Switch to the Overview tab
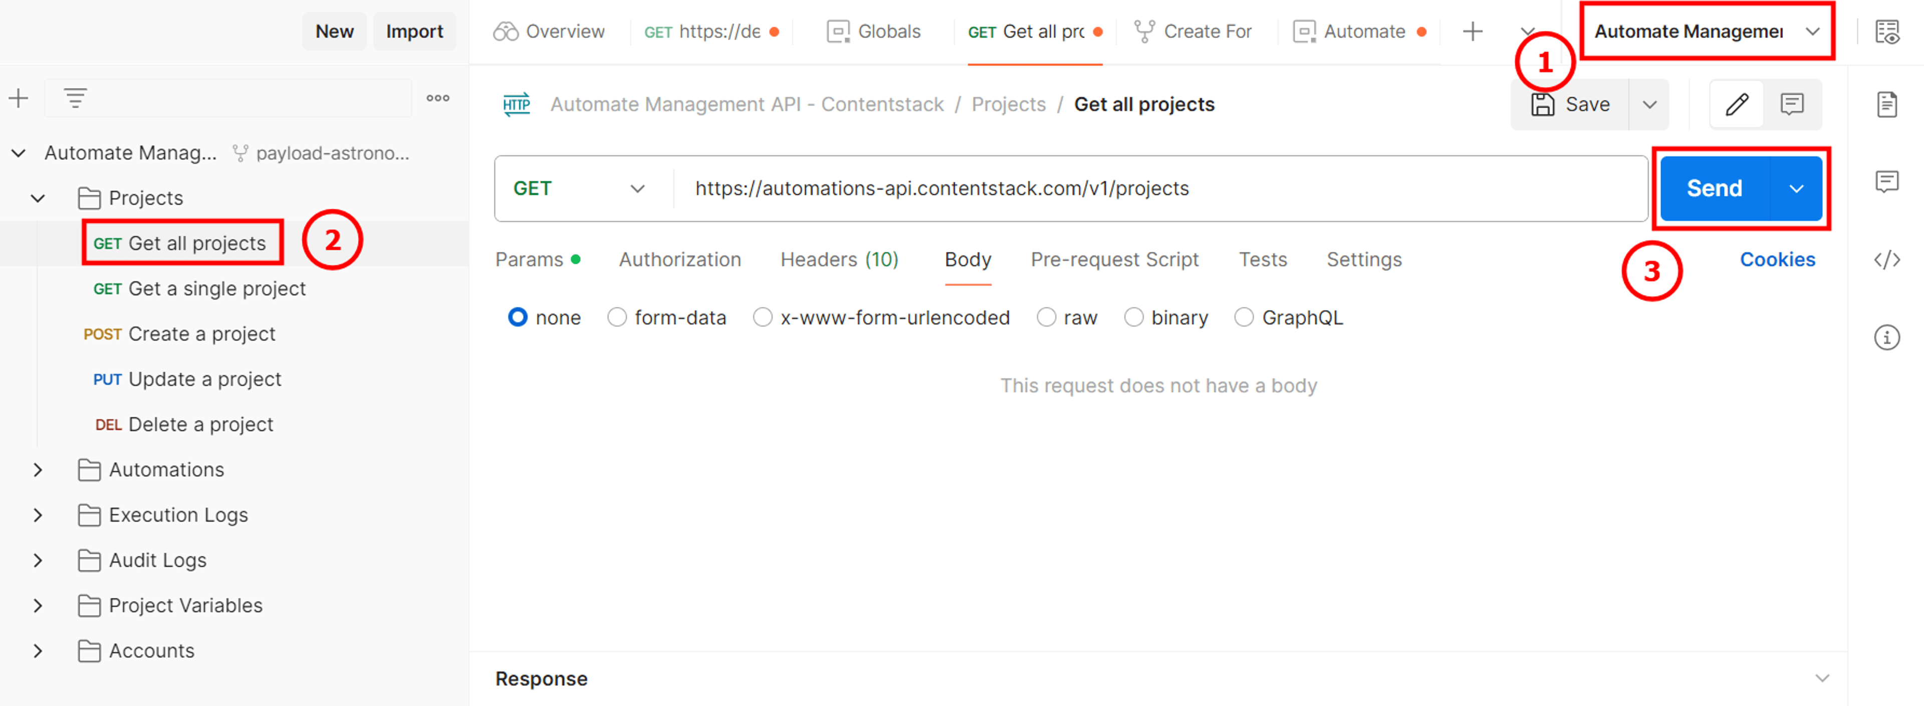The height and width of the screenshot is (706, 1924). click(549, 32)
